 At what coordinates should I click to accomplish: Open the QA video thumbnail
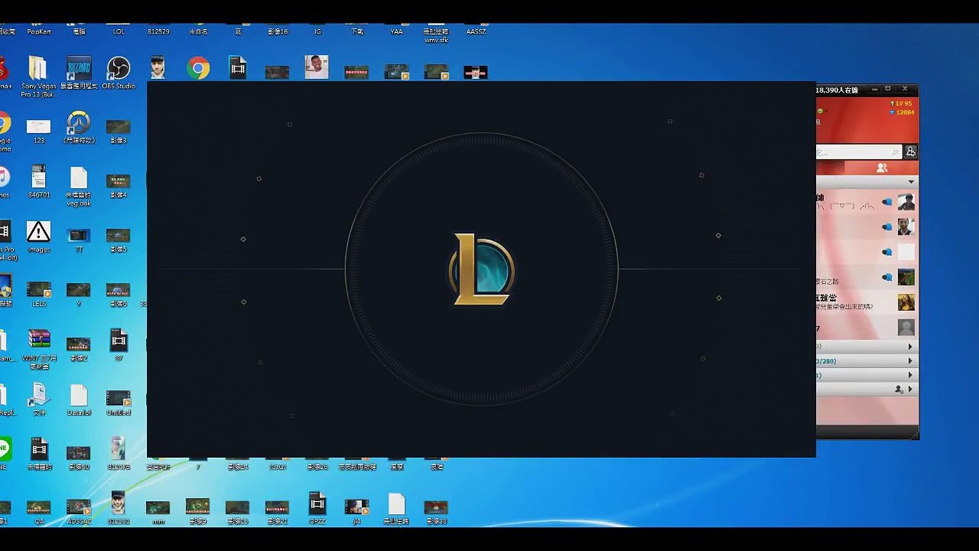tap(38, 511)
